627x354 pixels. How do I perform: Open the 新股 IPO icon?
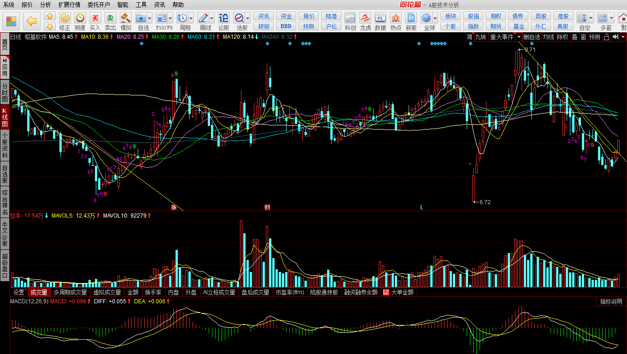(411, 21)
